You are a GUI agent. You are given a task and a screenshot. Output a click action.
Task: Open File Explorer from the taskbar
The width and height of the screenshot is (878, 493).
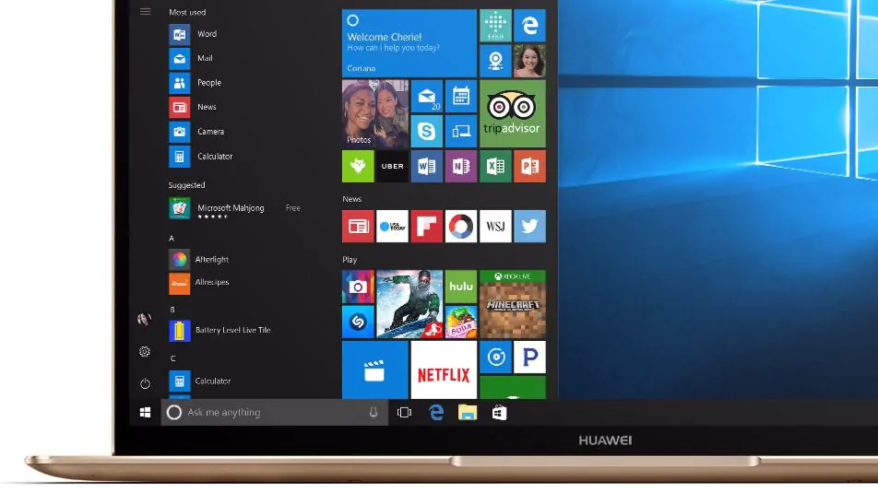468,413
